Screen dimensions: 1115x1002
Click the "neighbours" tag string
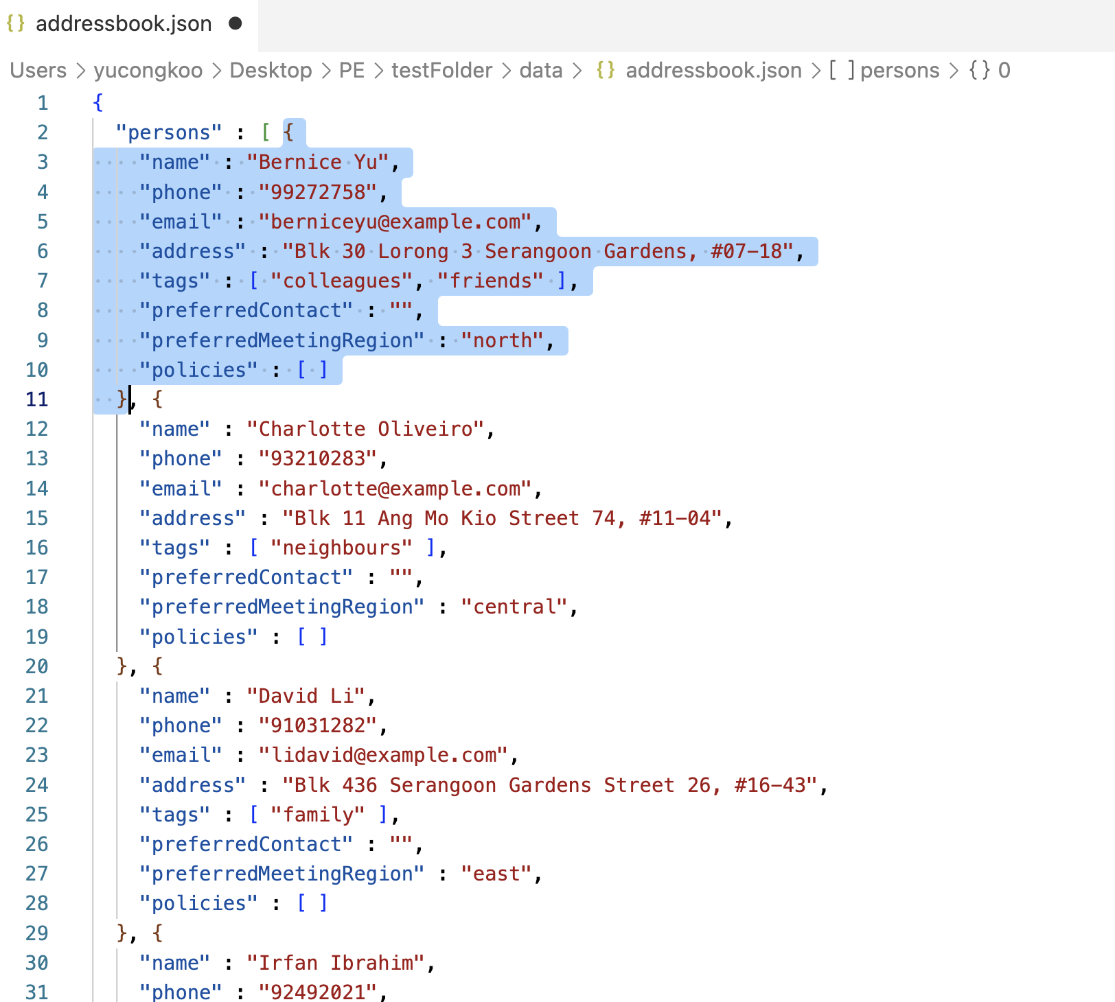click(x=342, y=548)
